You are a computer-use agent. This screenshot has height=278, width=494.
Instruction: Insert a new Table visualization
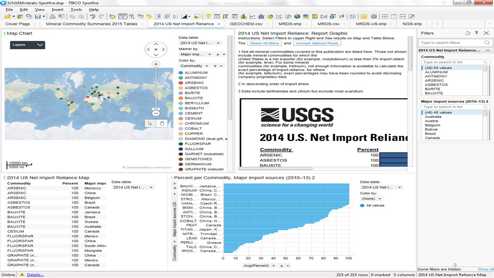pyautogui.click(x=217, y=17)
